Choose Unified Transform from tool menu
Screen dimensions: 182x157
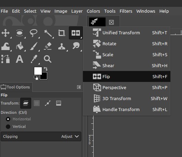pos(126,33)
